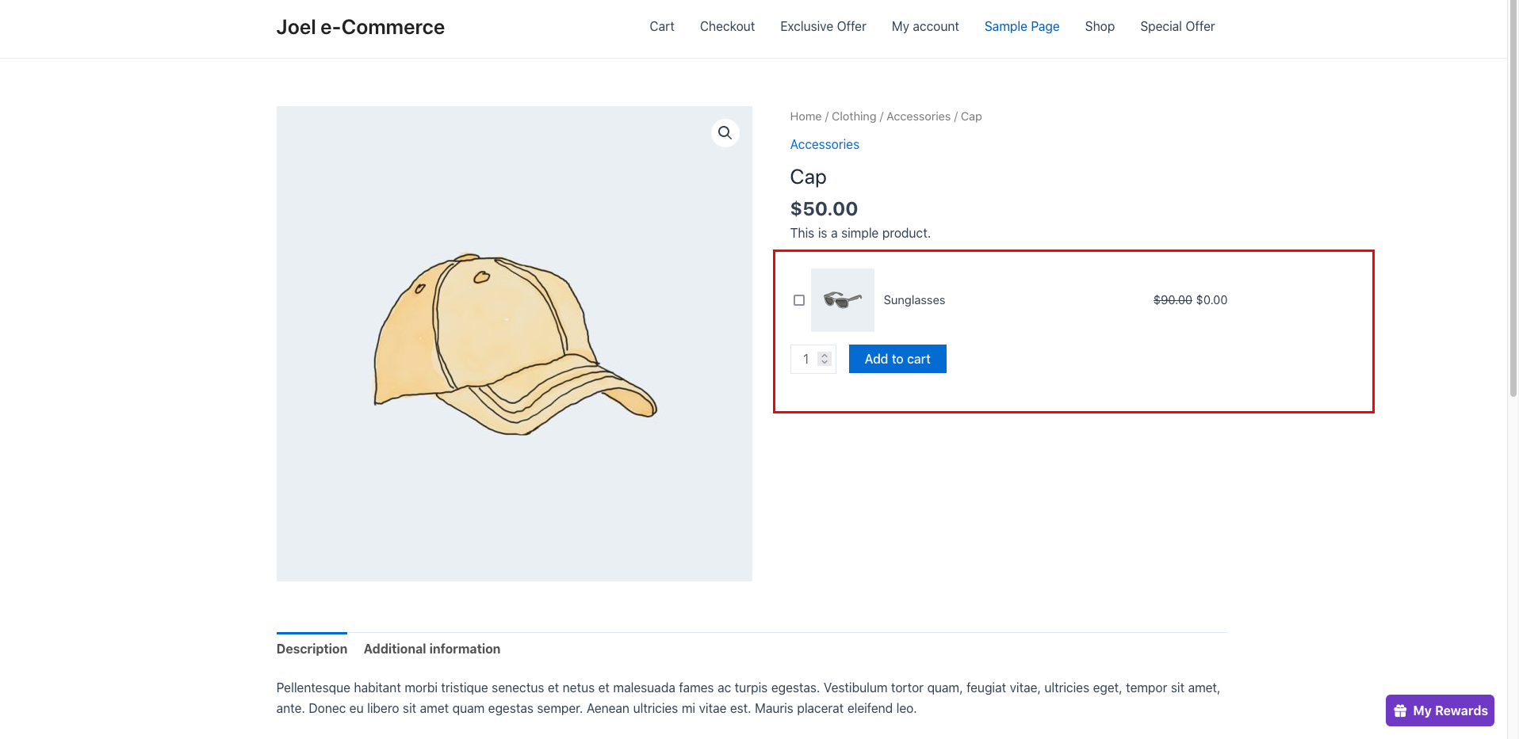Click the Special Offer menu item
The width and height of the screenshot is (1519, 739).
1177,27
